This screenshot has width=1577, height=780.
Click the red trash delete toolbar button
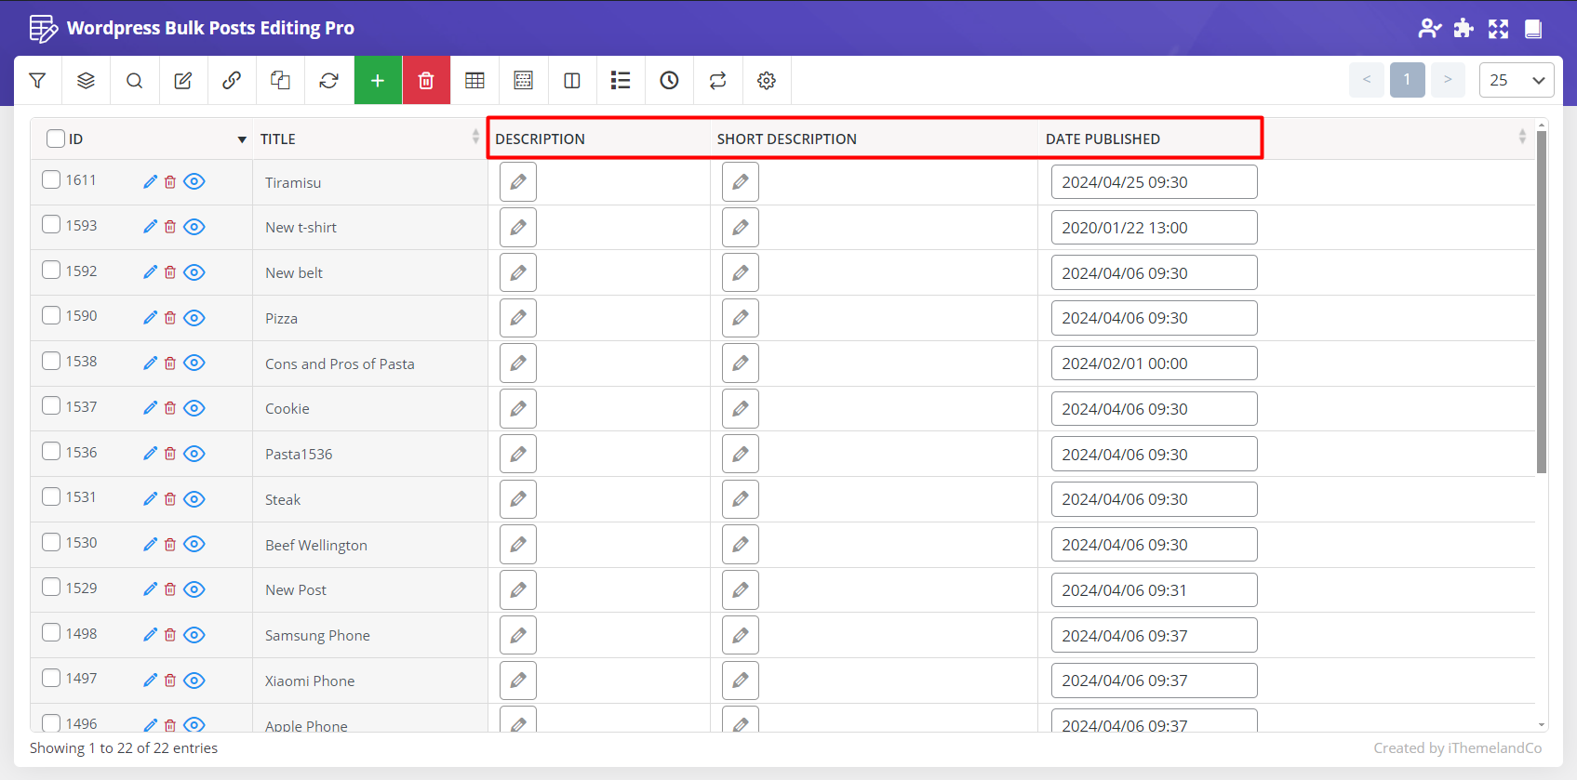click(426, 81)
